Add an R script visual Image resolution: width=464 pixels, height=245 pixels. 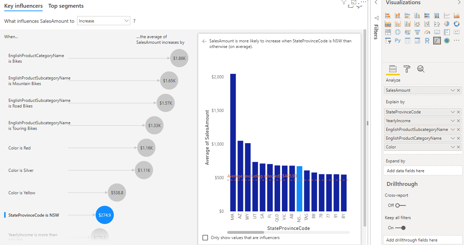pos(427,41)
